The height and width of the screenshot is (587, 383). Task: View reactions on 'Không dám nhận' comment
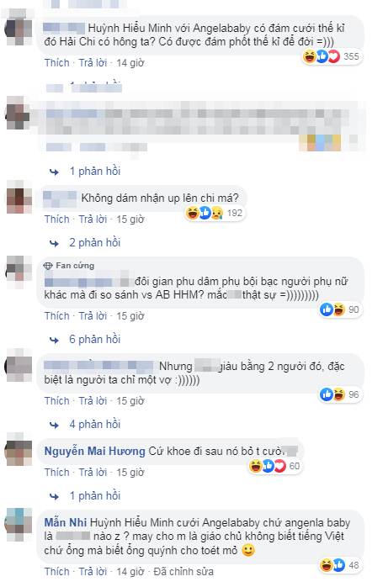[215, 213]
